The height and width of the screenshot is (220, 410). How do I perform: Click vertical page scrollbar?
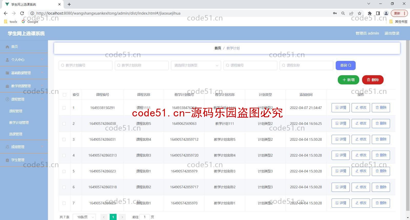point(408,125)
